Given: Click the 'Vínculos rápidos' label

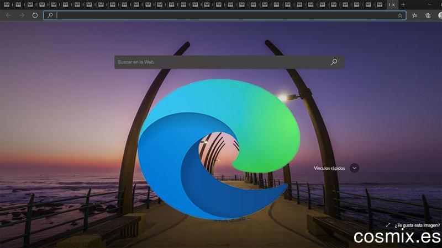Looking at the screenshot, I should pos(329,168).
